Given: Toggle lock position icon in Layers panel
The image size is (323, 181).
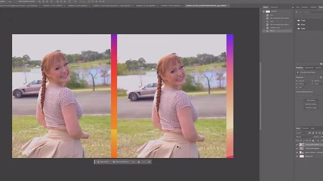Looking at the screenshot, I should (x=307, y=141).
